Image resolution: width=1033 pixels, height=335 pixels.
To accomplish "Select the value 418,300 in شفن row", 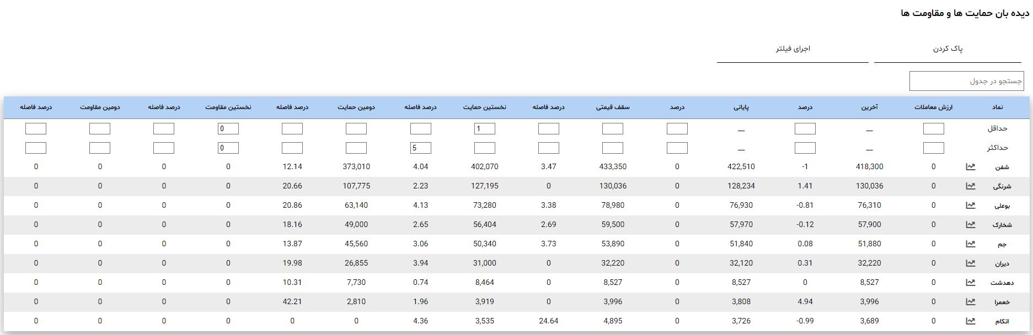I will pyautogui.click(x=870, y=166).
